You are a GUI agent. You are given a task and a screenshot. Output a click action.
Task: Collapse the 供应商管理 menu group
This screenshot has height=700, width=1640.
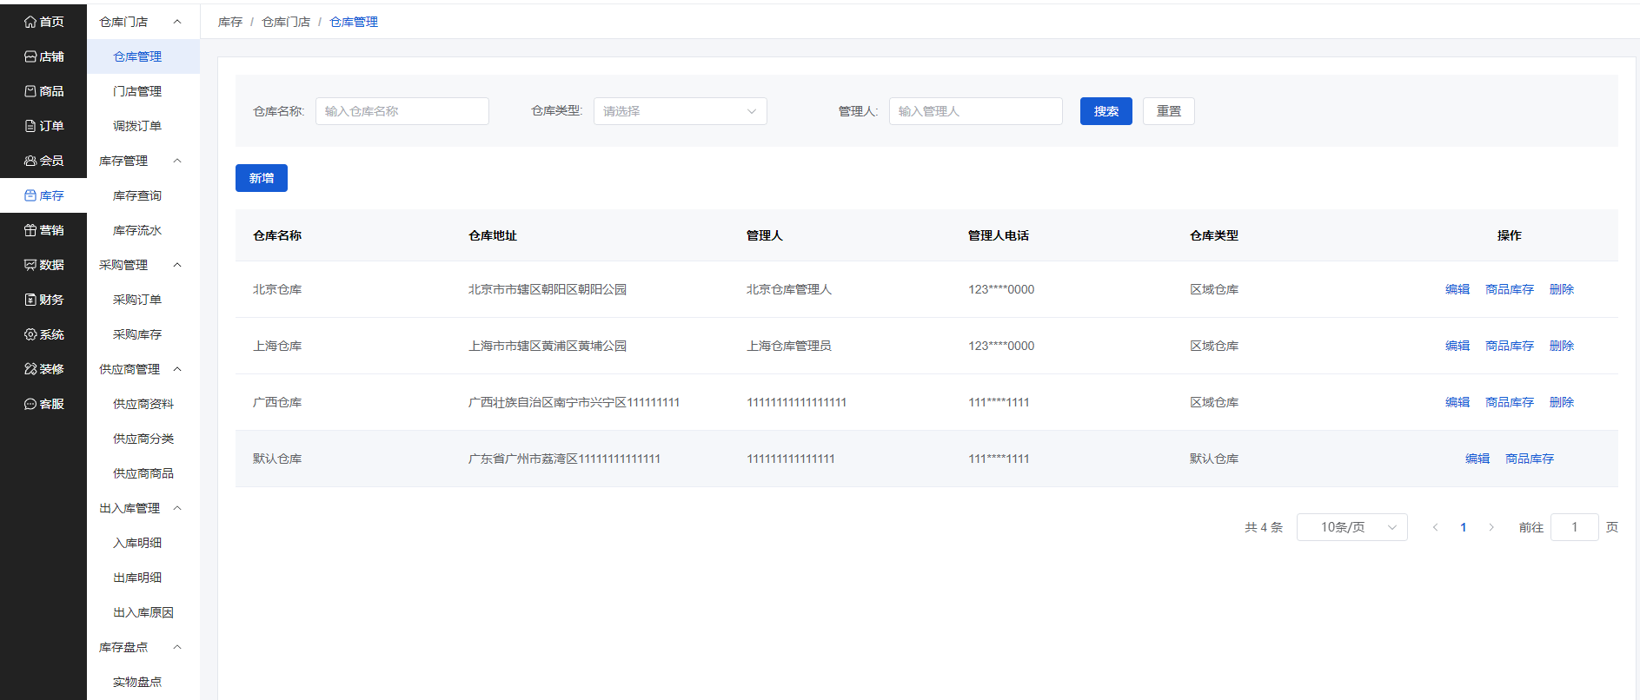point(143,369)
